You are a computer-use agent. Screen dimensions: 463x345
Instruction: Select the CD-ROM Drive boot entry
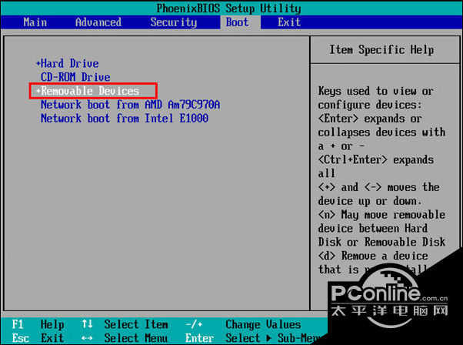75,77
